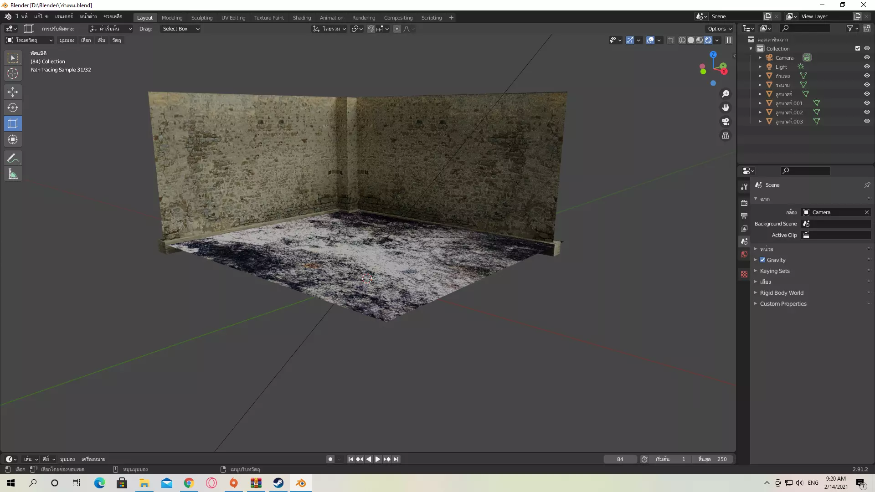Open the UV Editing workspace tab
875x492 pixels.
[233, 18]
